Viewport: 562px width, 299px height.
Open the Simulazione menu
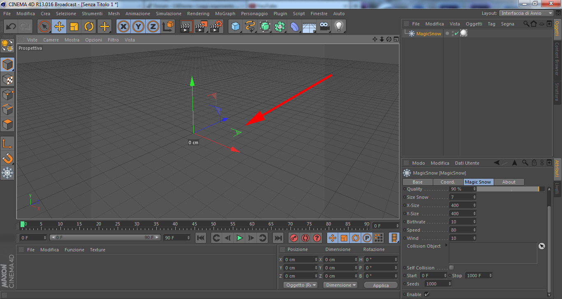click(x=168, y=14)
